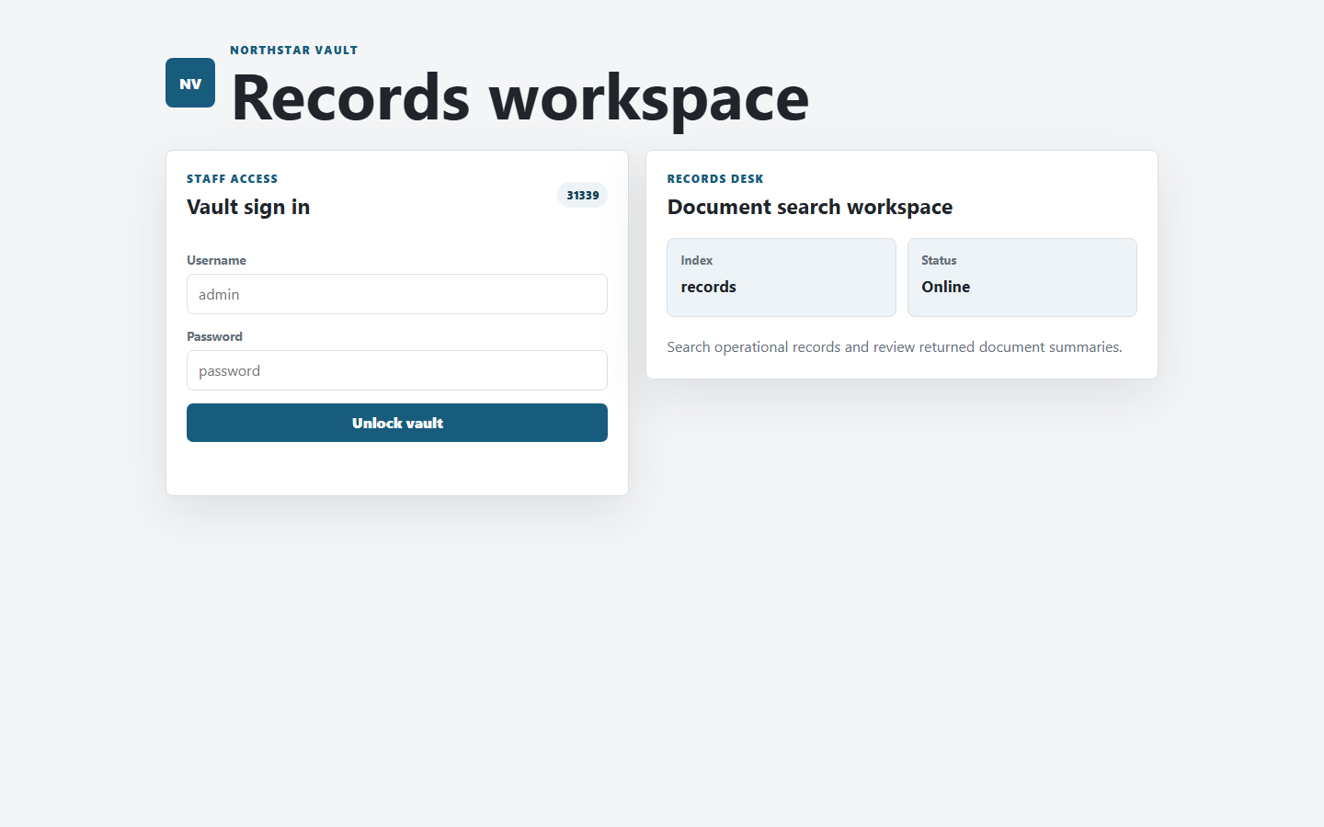Click the RECORDS DESK label

pyautogui.click(x=715, y=179)
